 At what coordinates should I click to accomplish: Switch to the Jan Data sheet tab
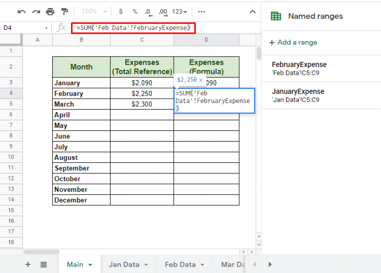[124, 264]
